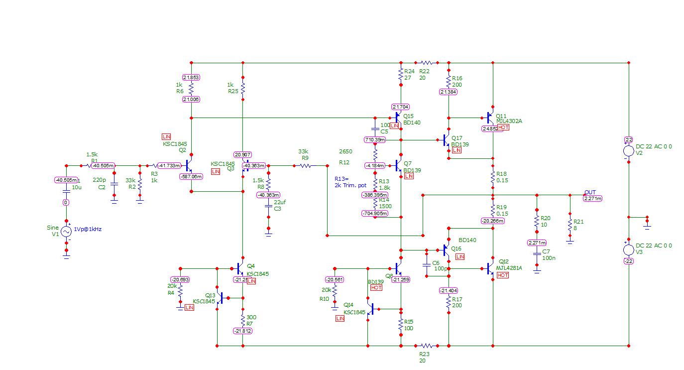Click the Q15 BD140 transistor symbol

pyautogui.click(x=398, y=118)
